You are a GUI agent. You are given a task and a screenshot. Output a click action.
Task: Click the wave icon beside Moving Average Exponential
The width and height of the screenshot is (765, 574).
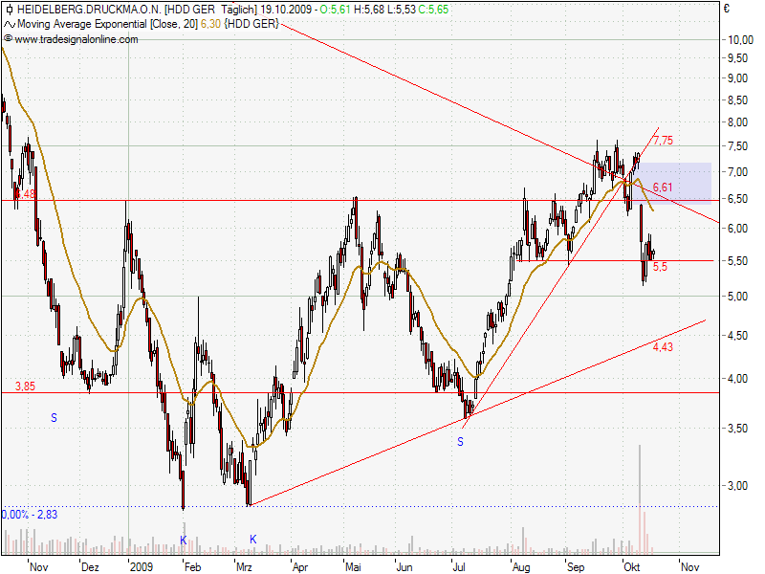point(9,23)
